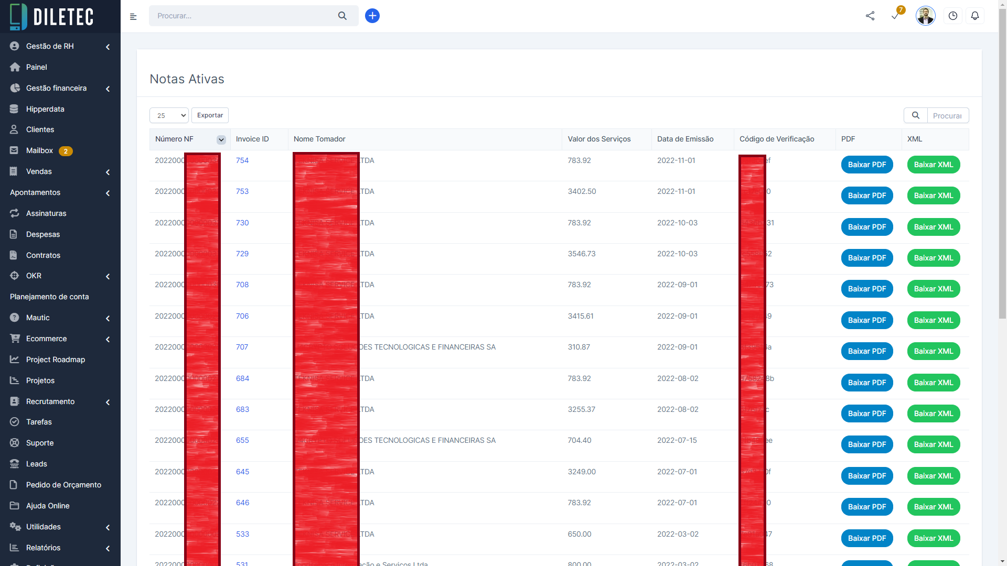The height and width of the screenshot is (566, 1007).
Task: Click the blue plus add button
Action: click(372, 16)
